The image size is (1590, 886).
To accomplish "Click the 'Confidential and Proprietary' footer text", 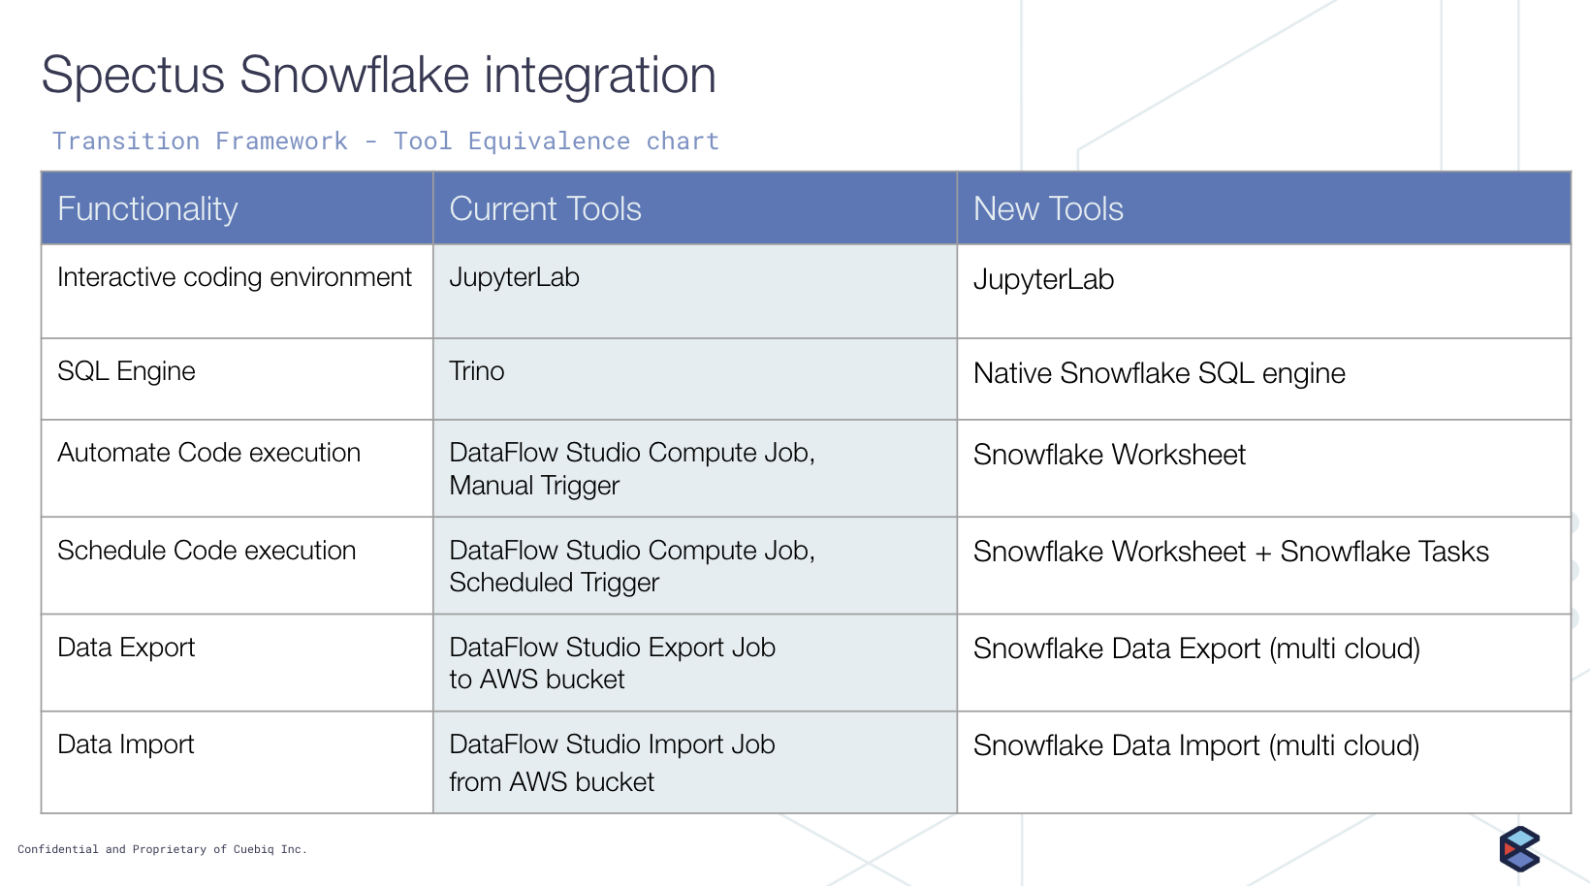I will [x=162, y=849].
